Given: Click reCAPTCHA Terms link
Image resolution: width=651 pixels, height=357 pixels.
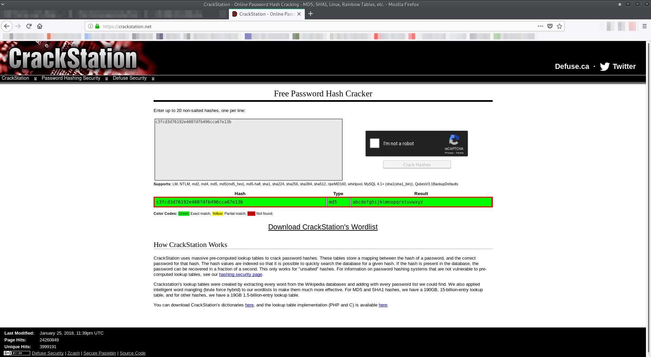Looking at the screenshot, I should (x=459, y=153).
